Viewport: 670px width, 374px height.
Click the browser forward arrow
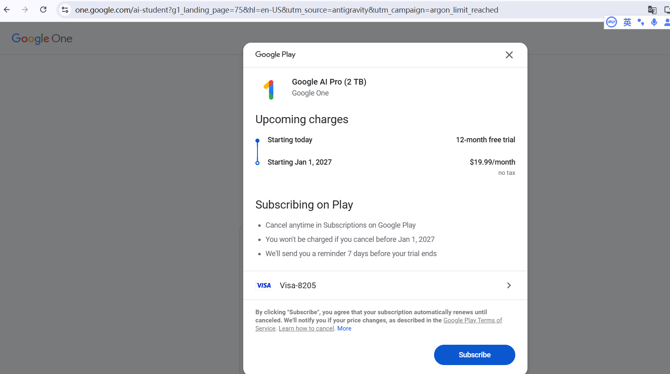25,10
